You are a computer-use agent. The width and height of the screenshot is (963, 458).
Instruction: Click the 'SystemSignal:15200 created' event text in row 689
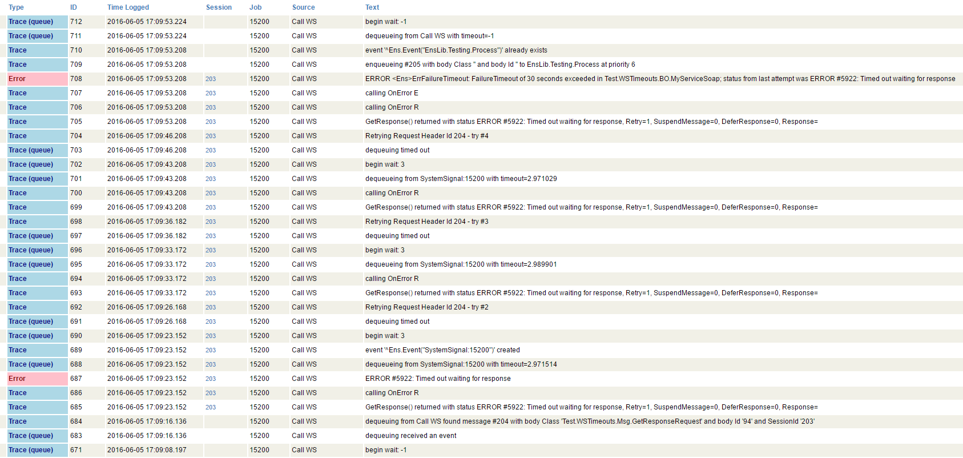442,350
